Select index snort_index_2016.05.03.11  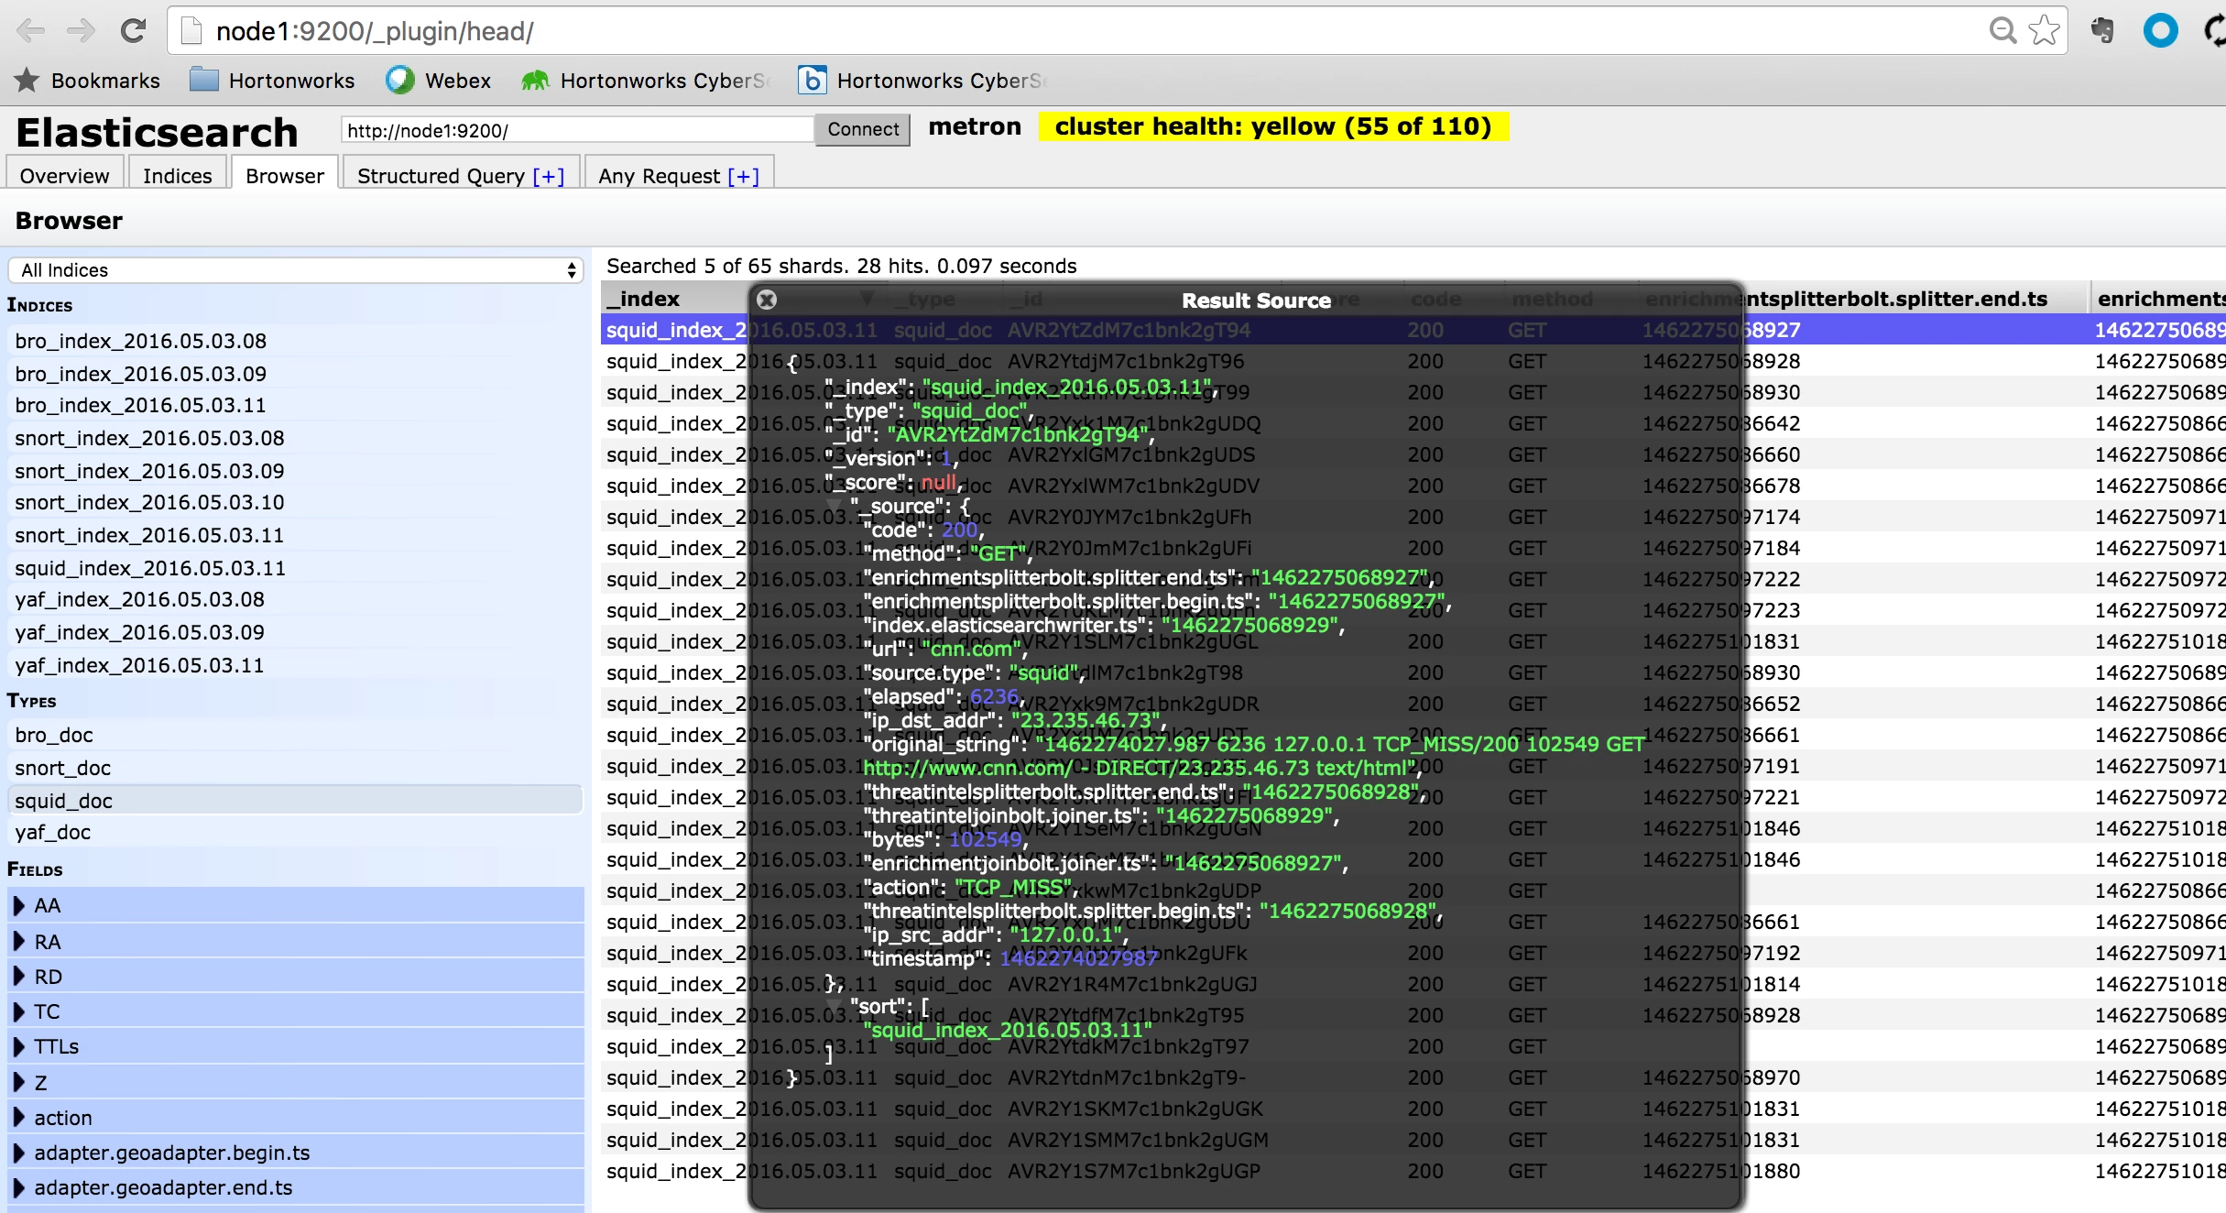click(x=296, y=535)
